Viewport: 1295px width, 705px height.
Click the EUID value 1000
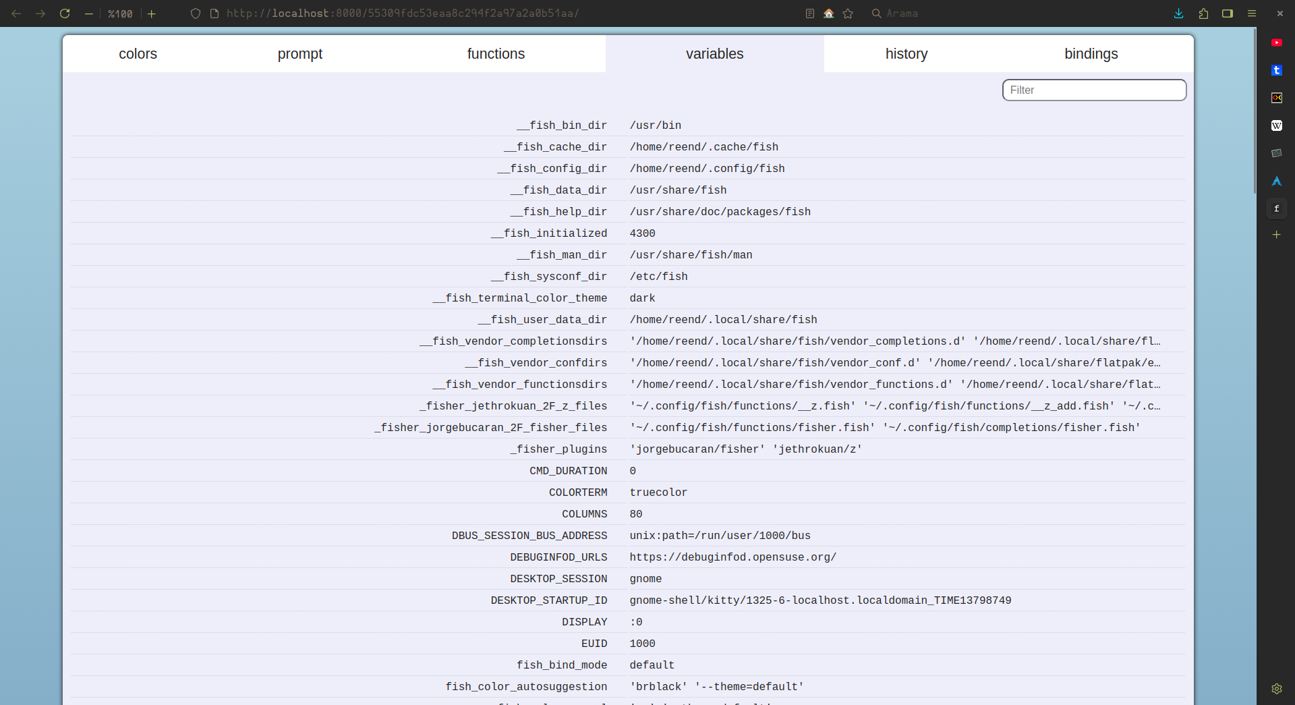643,644
